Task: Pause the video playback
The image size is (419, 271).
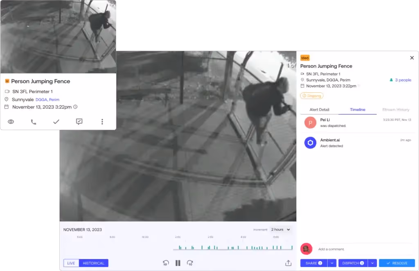Action: (x=178, y=263)
